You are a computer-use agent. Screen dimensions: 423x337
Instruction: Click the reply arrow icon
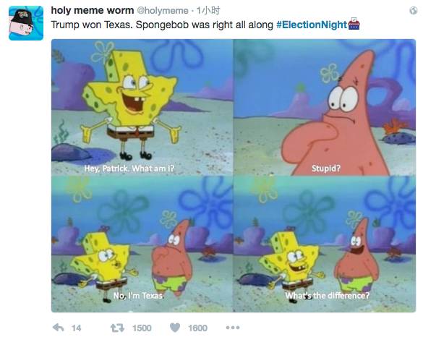[x=59, y=328]
